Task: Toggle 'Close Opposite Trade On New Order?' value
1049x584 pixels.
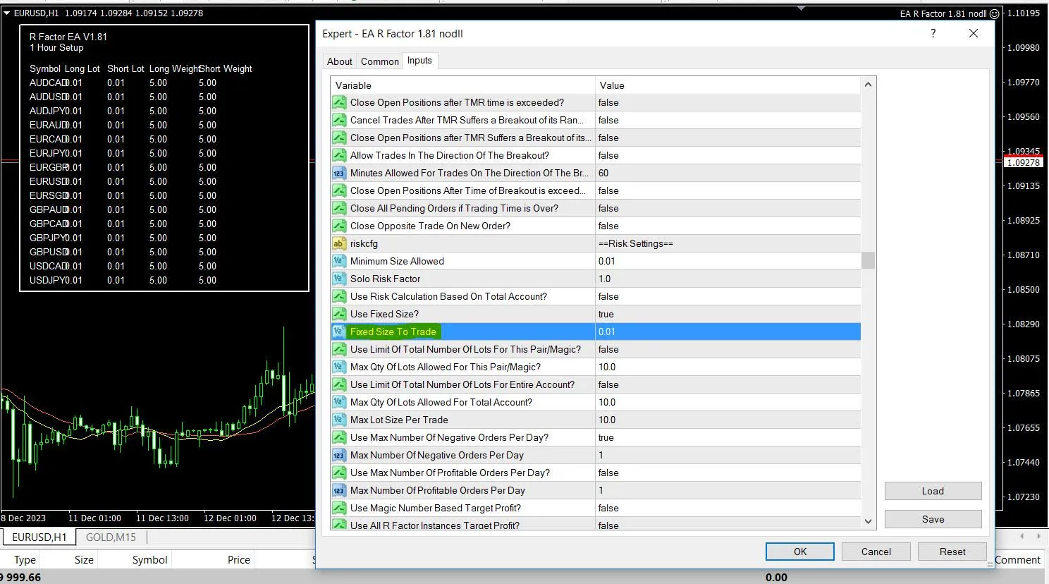Action: tap(726, 226)
